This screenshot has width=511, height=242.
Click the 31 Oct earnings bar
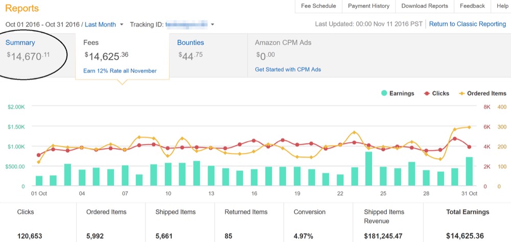469,172
